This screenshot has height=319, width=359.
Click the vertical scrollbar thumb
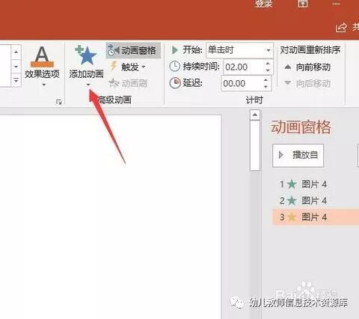click(x=255, y=145)
